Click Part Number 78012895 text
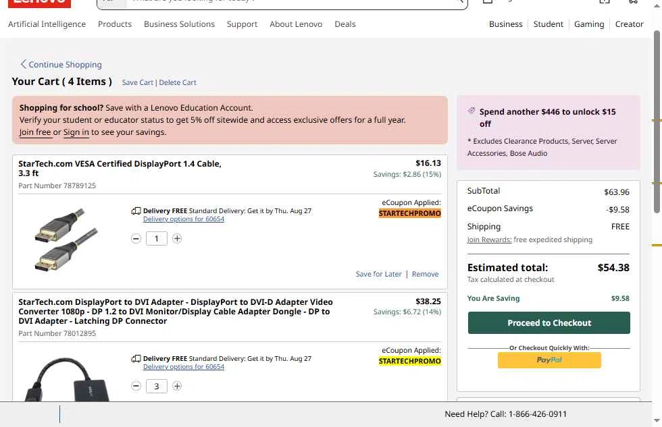The height and width of the screenshot is (427, 662). tap(57, 333)
